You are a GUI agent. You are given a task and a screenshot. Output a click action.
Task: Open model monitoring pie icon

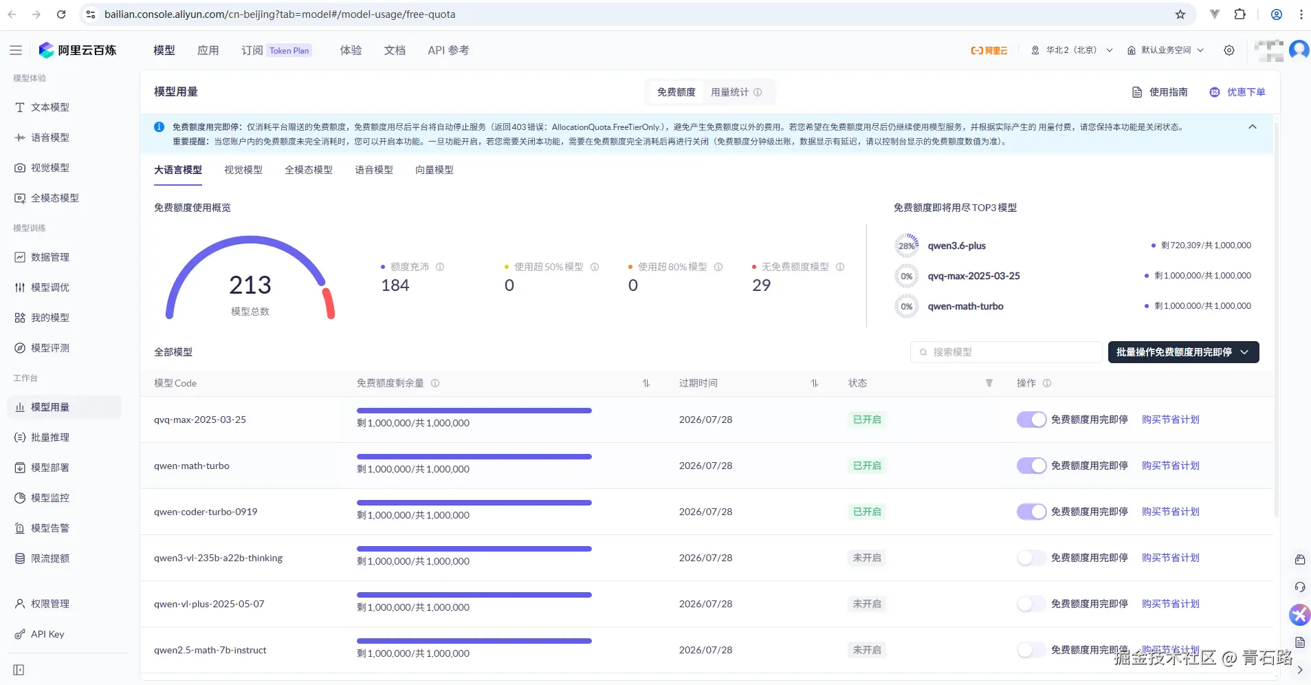[x=20, y=498]
